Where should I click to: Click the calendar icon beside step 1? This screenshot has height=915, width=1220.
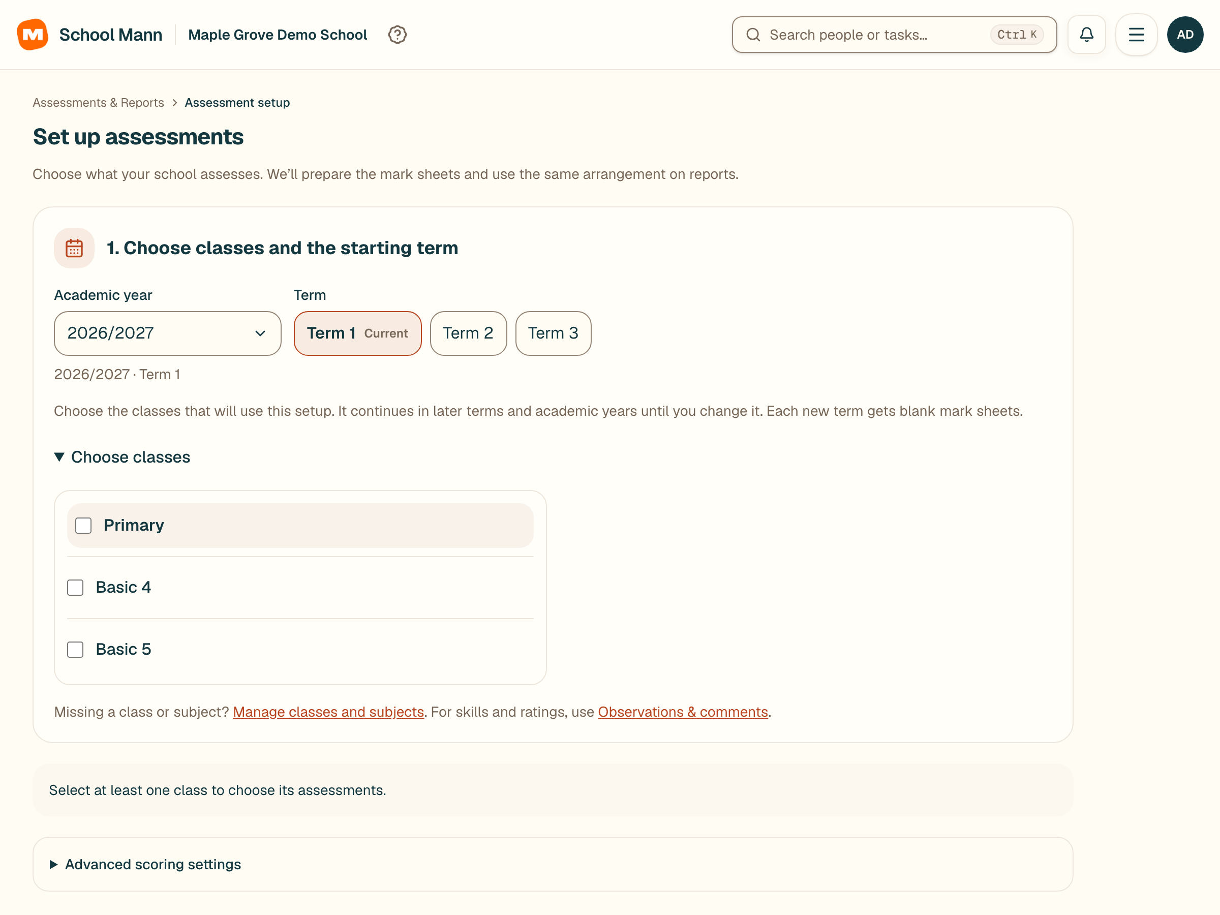(74, 248)
